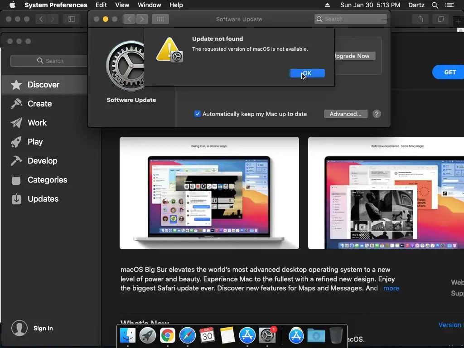Open Safari from the Dock
Screen dimensions: 464x348
(187, 336)
